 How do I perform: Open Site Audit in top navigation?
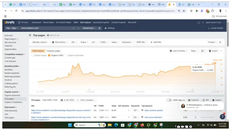tap(132, 22)
